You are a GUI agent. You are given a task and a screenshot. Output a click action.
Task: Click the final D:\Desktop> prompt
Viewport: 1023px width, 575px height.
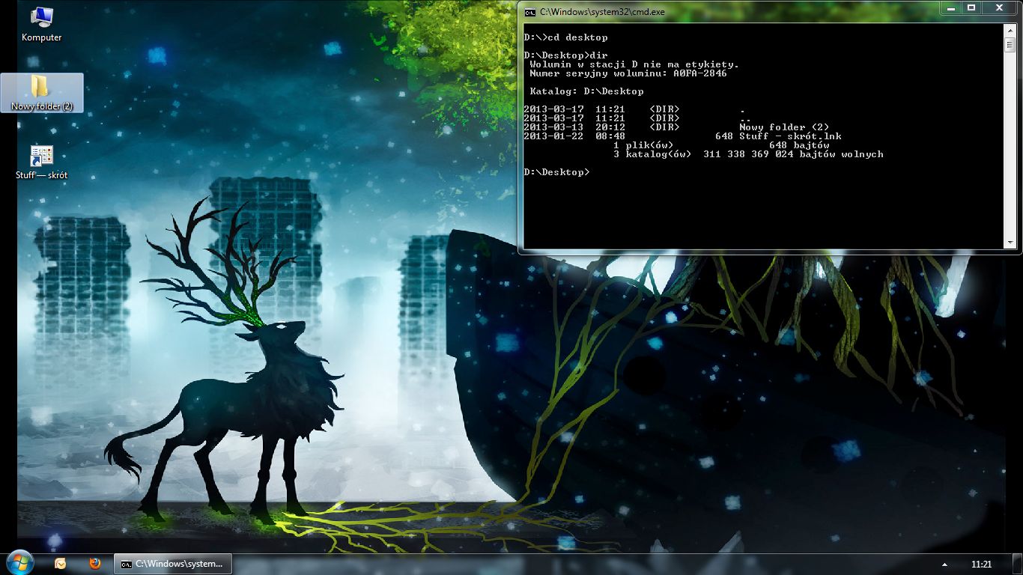click(557, 172)
